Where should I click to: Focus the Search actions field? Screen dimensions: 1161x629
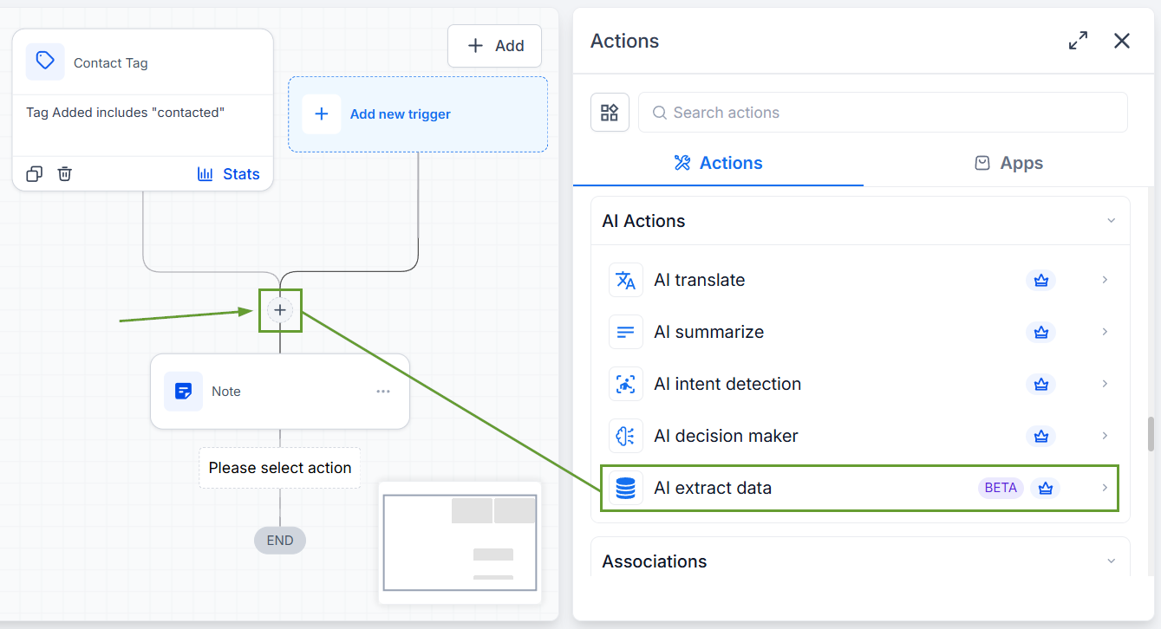pyautogui.click(x=883, y=113)
